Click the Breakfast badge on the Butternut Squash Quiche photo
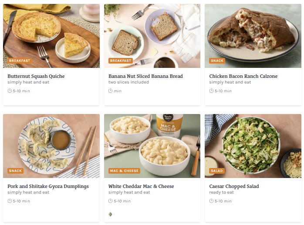 20,61
